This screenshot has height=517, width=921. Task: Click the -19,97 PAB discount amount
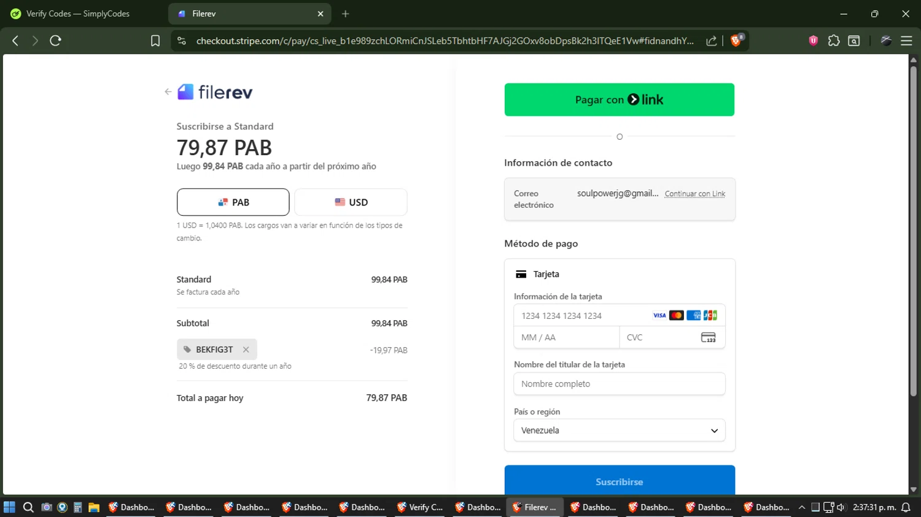[389, 350]
